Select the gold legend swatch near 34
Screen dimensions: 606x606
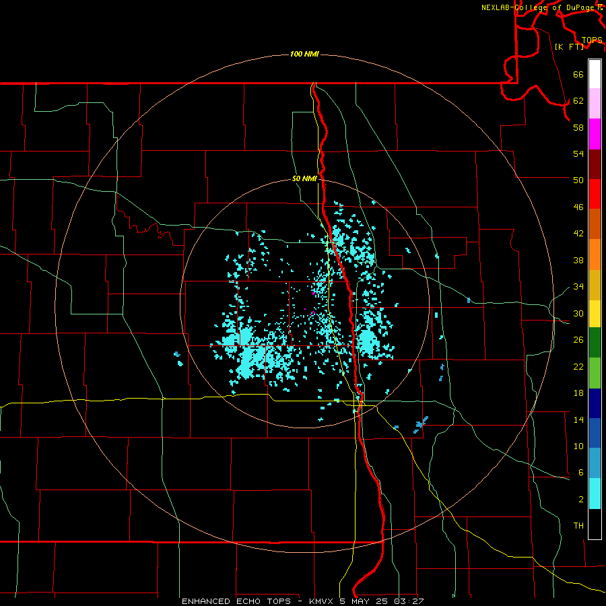click(595, 285)
